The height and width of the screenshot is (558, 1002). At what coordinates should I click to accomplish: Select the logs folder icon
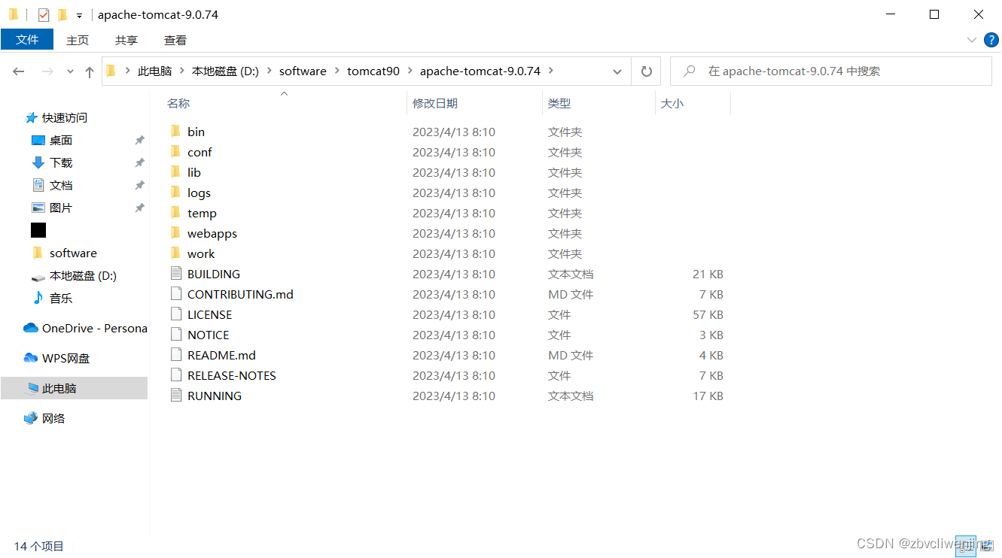[175, 193]
